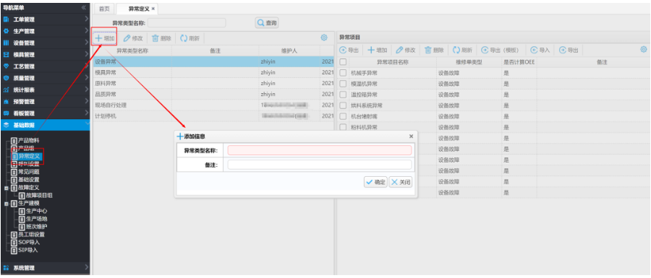Expand the 看板管理 menu section
This screenshot has height=278, width=651.
coord(45,113)
